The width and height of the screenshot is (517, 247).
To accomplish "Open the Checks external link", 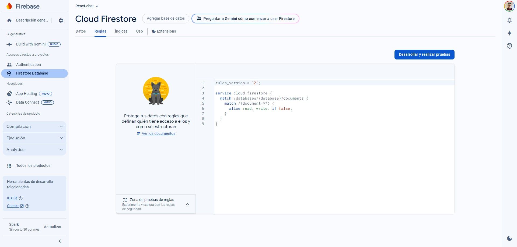I will [15, 206].
